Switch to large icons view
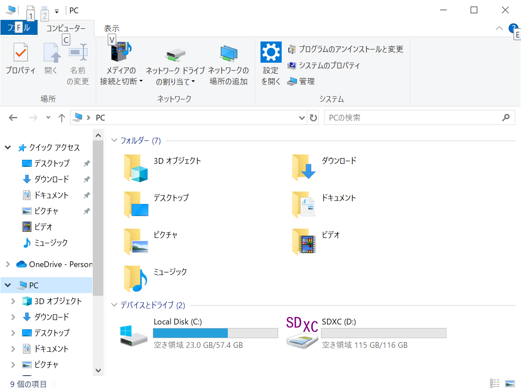521x392 pixels. (x=510, y=384)
